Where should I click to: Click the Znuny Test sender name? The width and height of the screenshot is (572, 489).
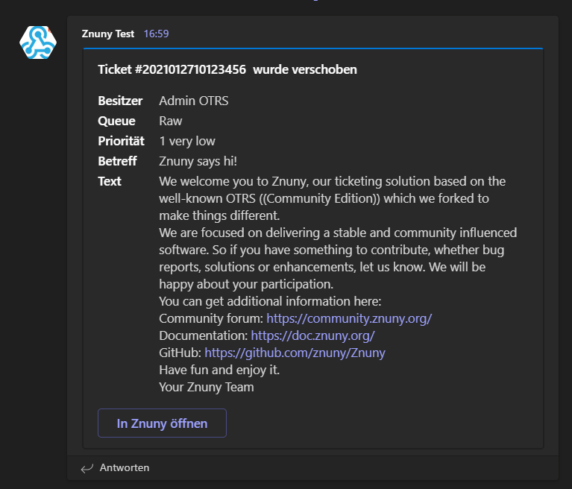click(108, 34)
